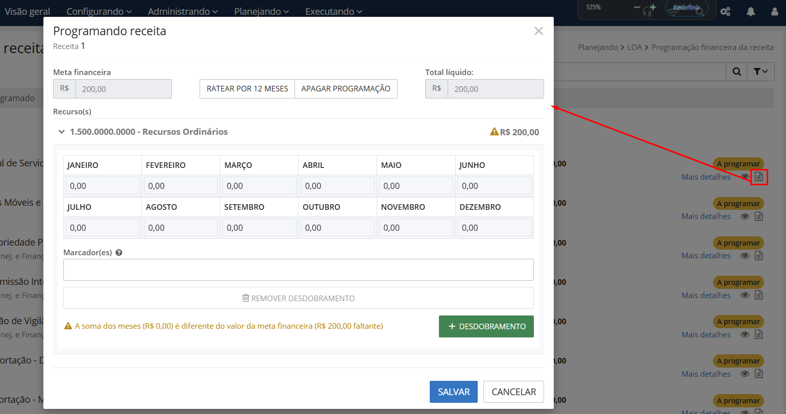786x414 pixels.
Task: Focus the AGOSTO value field
Action: 181,228
